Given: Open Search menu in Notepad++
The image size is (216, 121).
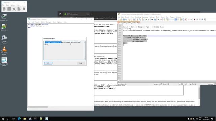Looking at the screenshot, I should pyautogui.click(x=127, y=17).
